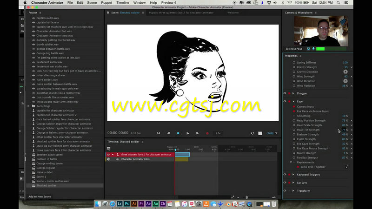This screenshot has width=372, height=209.
Task: Toggle eye for three quarters face track
Action: click(108, 155)
